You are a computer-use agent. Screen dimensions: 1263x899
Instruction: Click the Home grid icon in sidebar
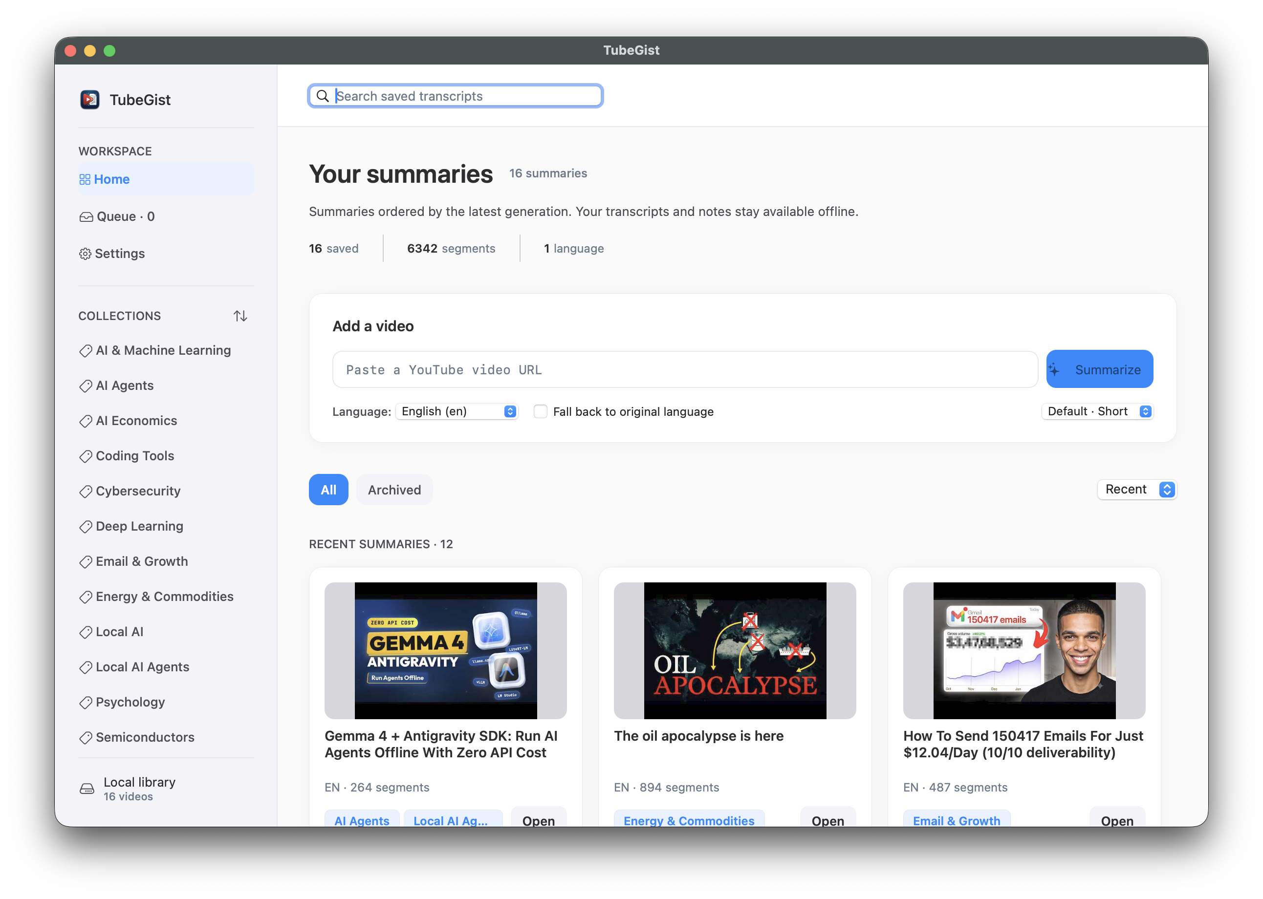tap(85, 179)
